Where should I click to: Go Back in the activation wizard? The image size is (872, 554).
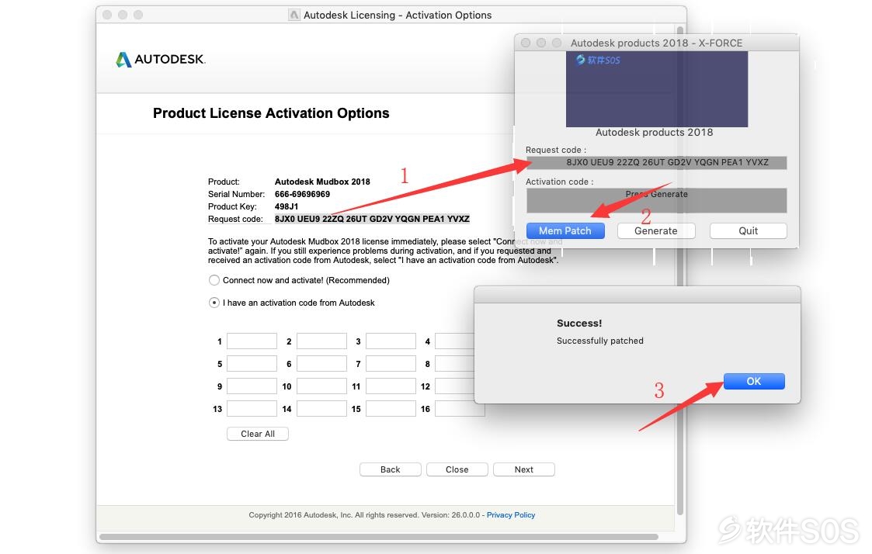[391, 469]
